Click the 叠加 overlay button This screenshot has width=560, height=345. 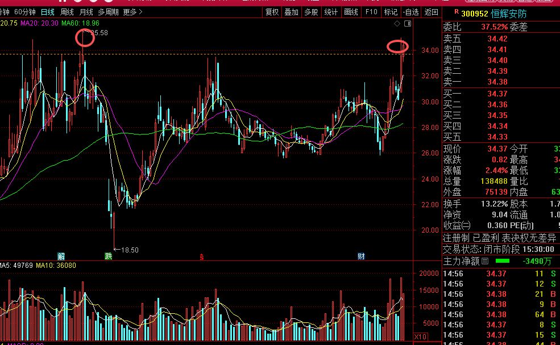click(x=292, y=12)
